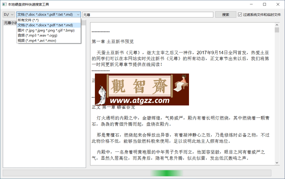This screenshot has width=285, height=179.
Task: Click paragraph starting 内殿中，一名身着明黄袍服
Action: point(178,155)
